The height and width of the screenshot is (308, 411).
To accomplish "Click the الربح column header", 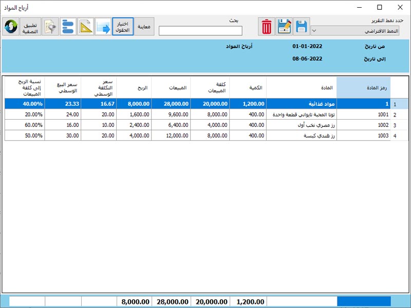I will tap(134, 88).
